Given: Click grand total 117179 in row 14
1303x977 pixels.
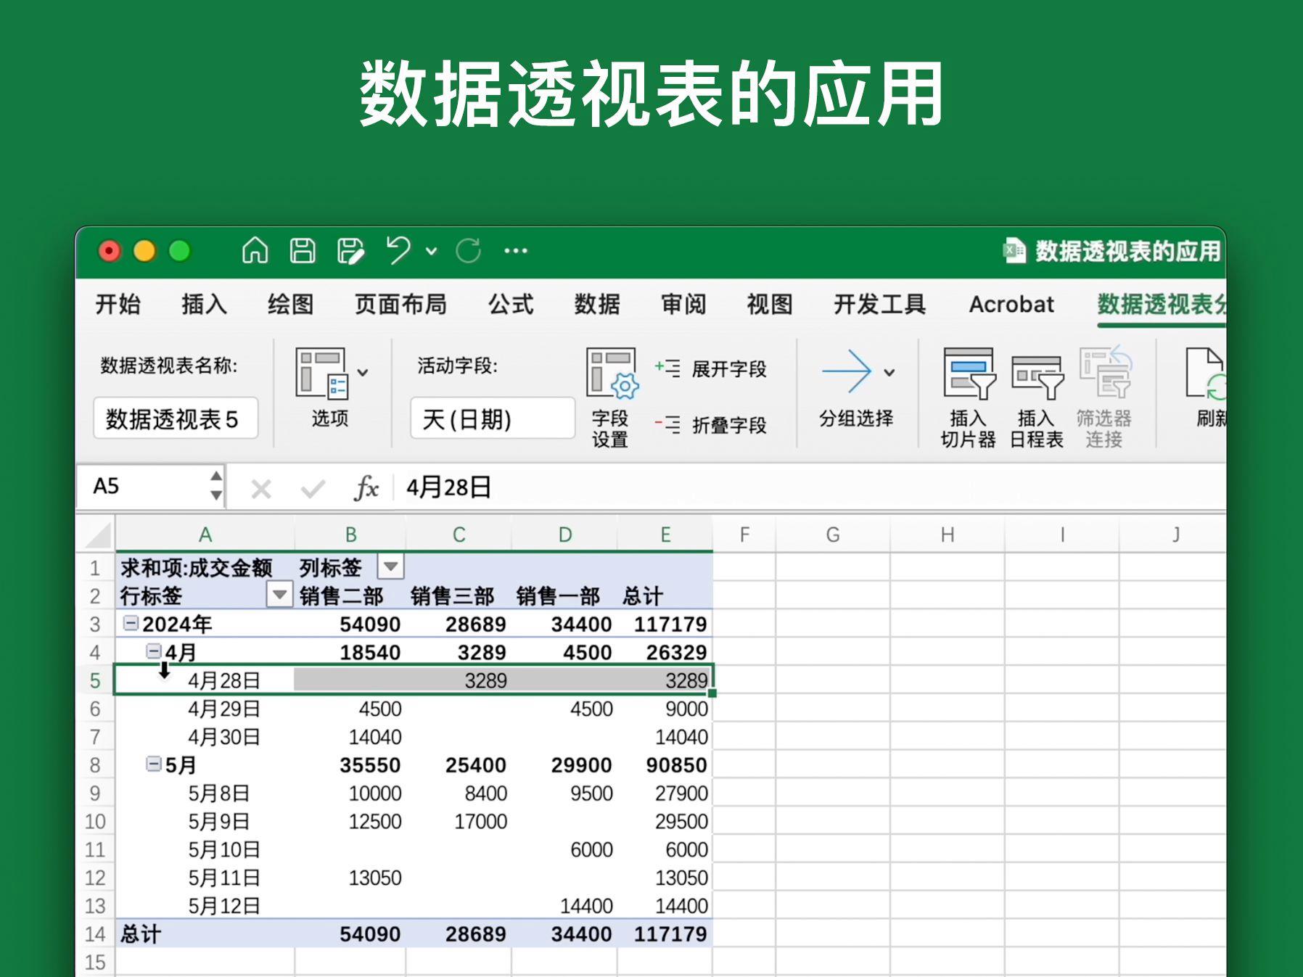Looking at the screenshot, I should click(670, 933).
